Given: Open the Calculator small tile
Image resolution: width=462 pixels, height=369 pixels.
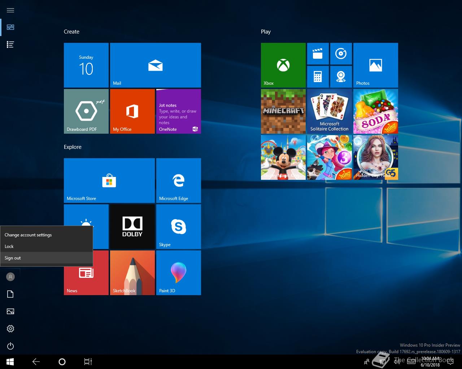Looking at the screenshot, I should coord(318,77).
